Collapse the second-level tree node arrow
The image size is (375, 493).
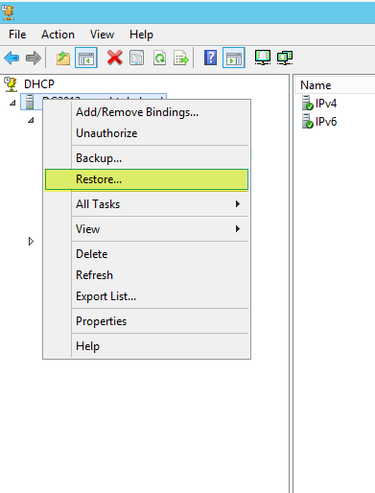point(31,120)
